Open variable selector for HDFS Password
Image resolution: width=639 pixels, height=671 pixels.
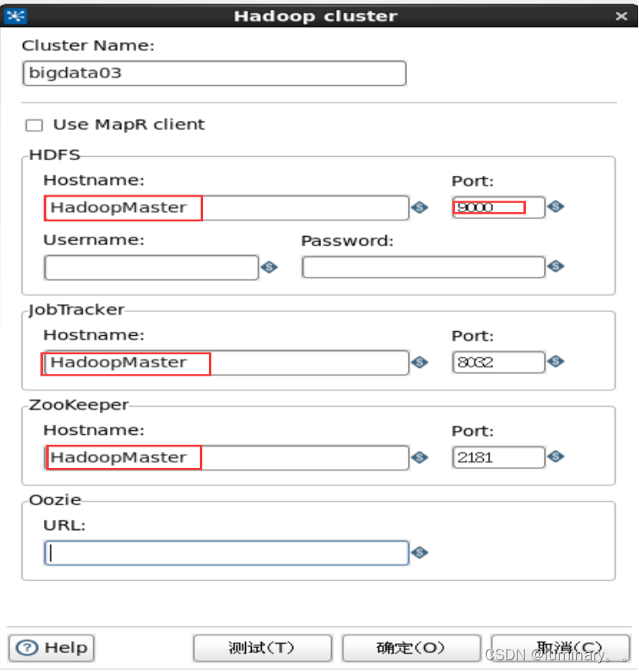(555, 267)
